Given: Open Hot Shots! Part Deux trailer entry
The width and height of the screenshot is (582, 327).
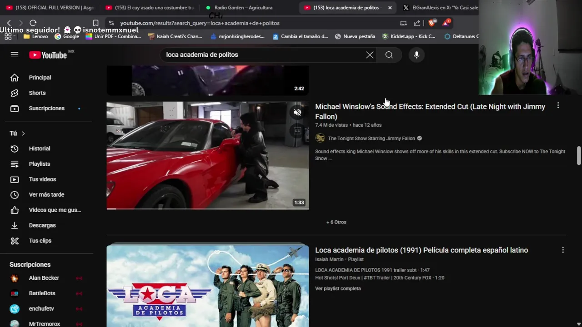Looking at the screenshot, I should pyautogui.click(x=380, y=277).
